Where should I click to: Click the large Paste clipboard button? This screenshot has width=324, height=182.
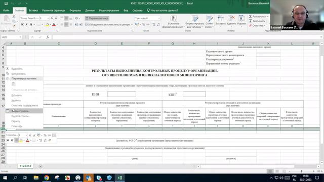pyautogui.click(x=7, y=19)
